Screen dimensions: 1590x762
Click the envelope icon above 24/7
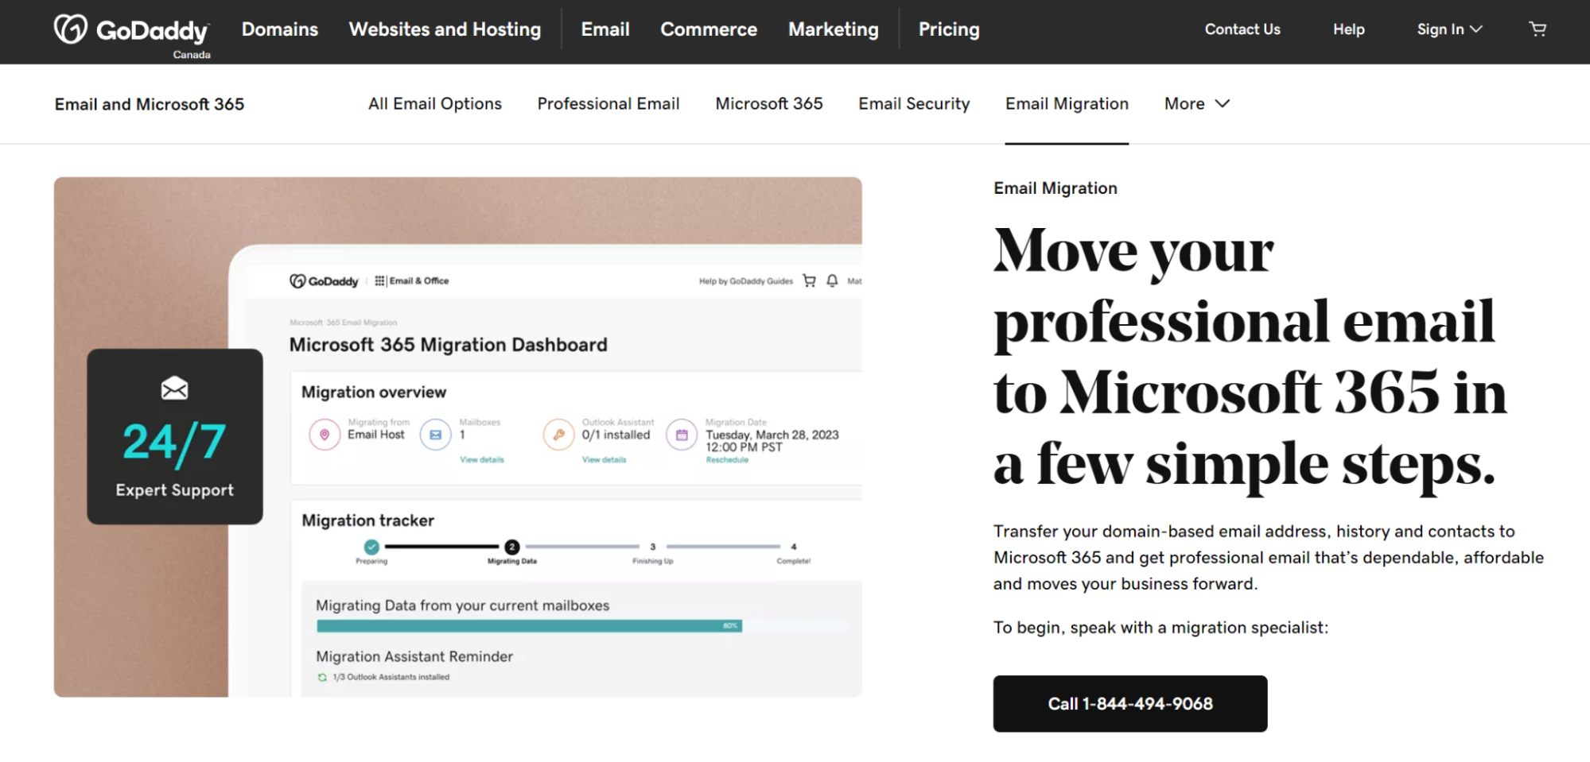(x=174, y=389)
